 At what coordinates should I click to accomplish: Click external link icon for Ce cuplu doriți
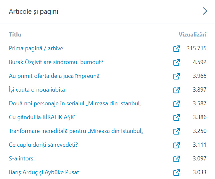click(x=176, y=145)
